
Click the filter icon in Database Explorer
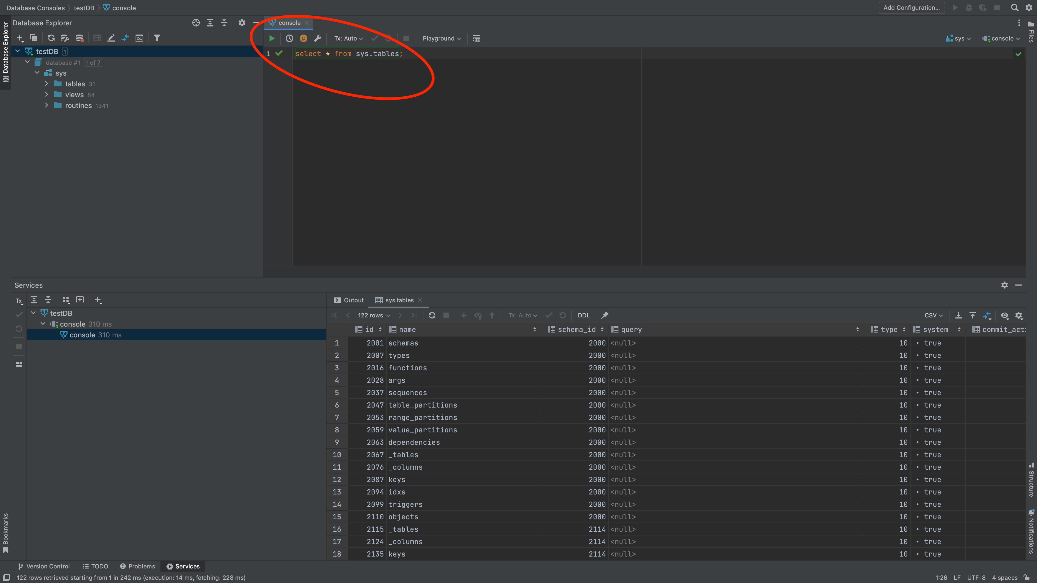(x=157, y=38)
